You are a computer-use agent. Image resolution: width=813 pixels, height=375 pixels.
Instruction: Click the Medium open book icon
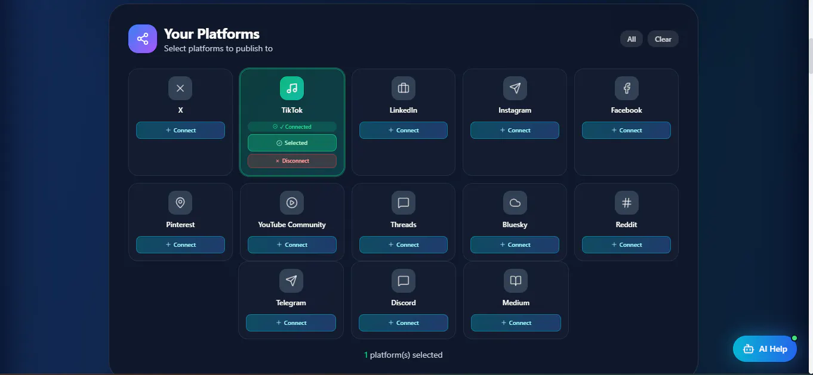(516, 281)
